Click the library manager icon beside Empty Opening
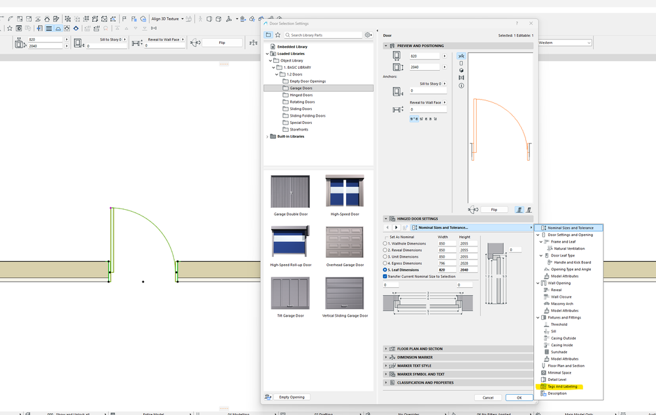Viewport: 656px width, 415px height. pos(268,397)
